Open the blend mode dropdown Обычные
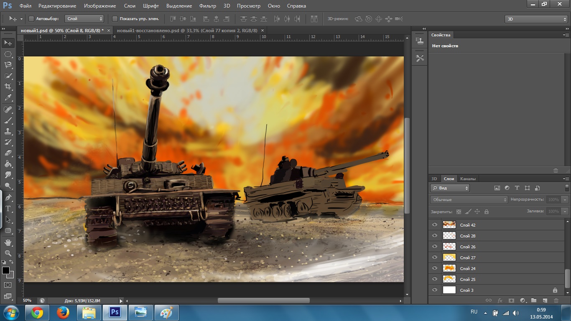This screenshot has height=321, width=571. (469, 200)
